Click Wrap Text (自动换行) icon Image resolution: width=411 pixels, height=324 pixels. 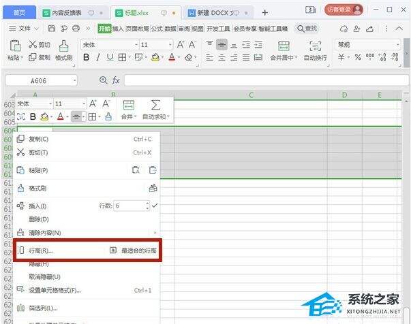point(315,46)
